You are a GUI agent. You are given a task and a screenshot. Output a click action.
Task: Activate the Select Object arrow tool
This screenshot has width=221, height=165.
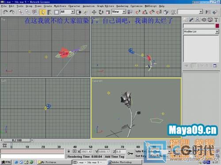tap(42, 12)
